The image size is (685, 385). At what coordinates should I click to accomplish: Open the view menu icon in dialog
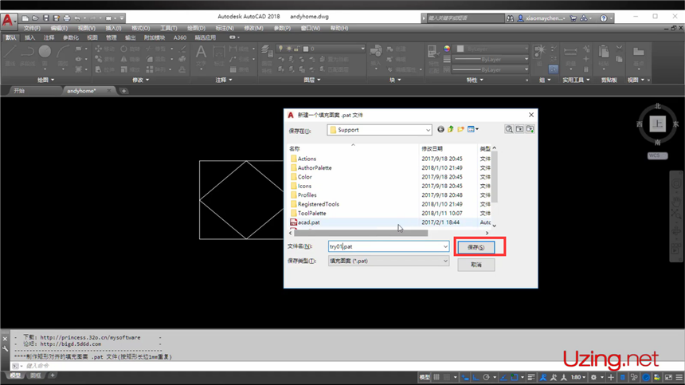tap(473, 129)
